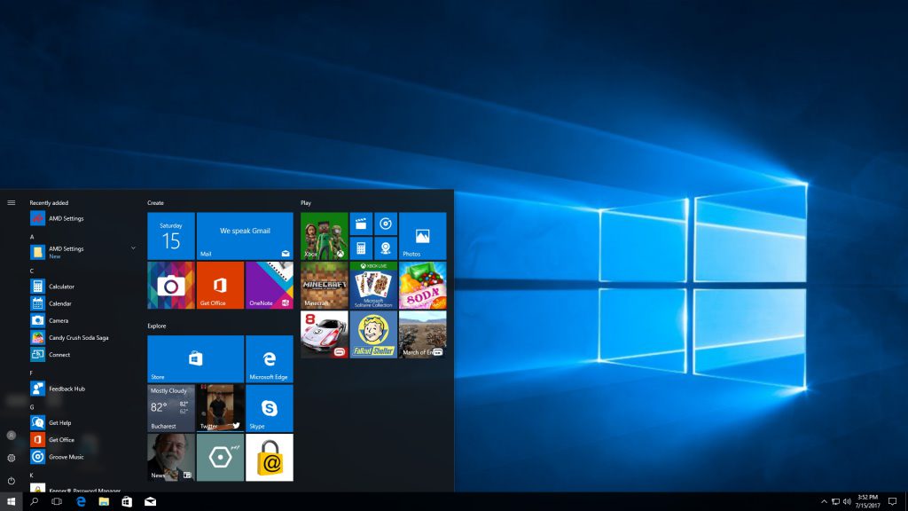Open the racing car game tile
Image resolution: width=908 pixels, height=511 pixels.
325,334
